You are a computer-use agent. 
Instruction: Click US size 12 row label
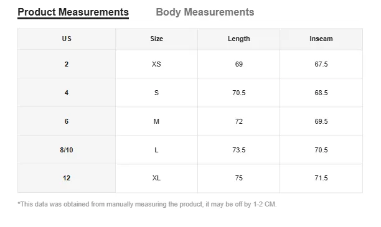pyautogui.click(x=67, y=178)
